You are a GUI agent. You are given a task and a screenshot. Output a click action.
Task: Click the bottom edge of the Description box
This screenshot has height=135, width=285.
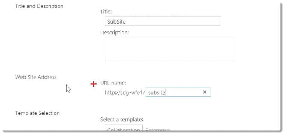pos(169,61)
